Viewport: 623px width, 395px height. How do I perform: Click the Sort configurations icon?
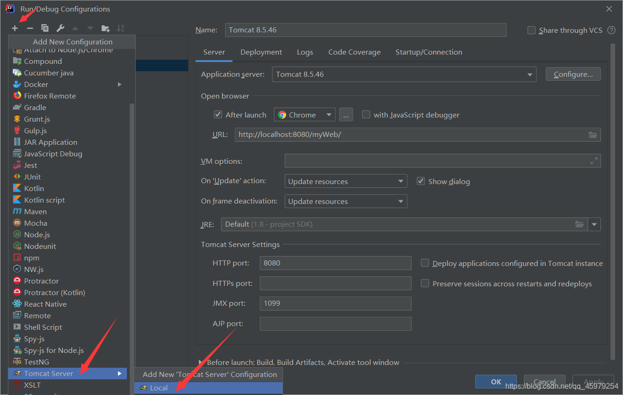(120, 28)
